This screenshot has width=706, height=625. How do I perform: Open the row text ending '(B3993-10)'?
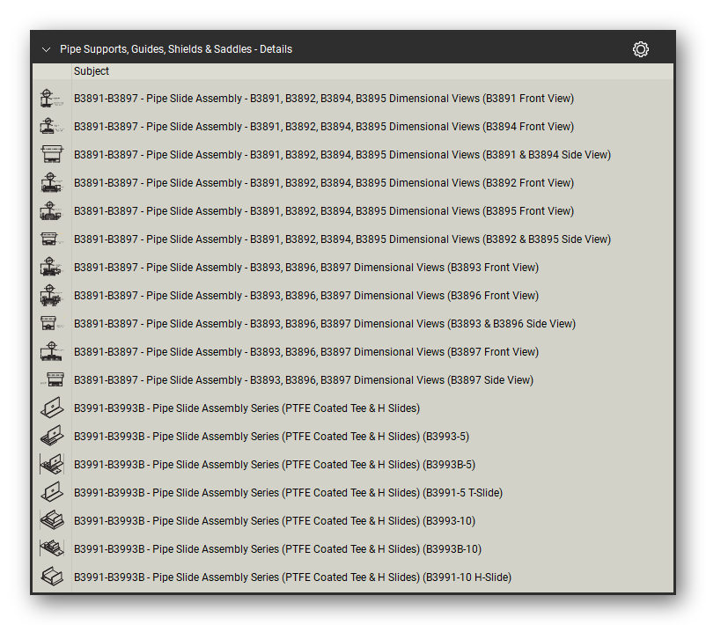point(275,520)
